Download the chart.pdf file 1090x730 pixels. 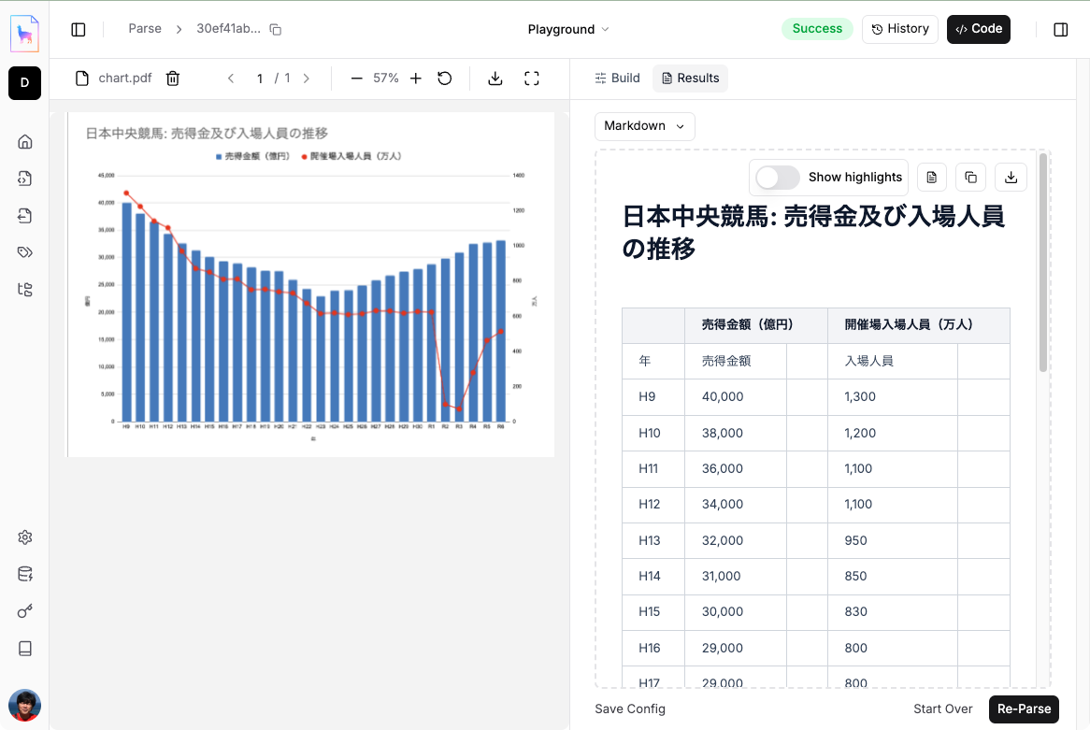coord(495,79)
